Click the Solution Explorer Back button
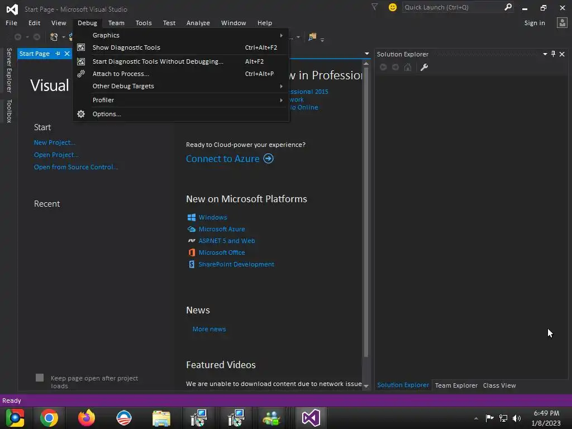This screenshot has width=572, height=429. point(383,67)
